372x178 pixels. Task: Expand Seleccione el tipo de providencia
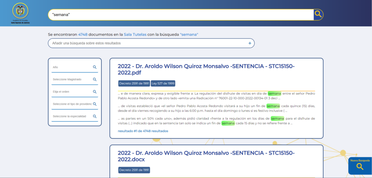tap(72, 104)
